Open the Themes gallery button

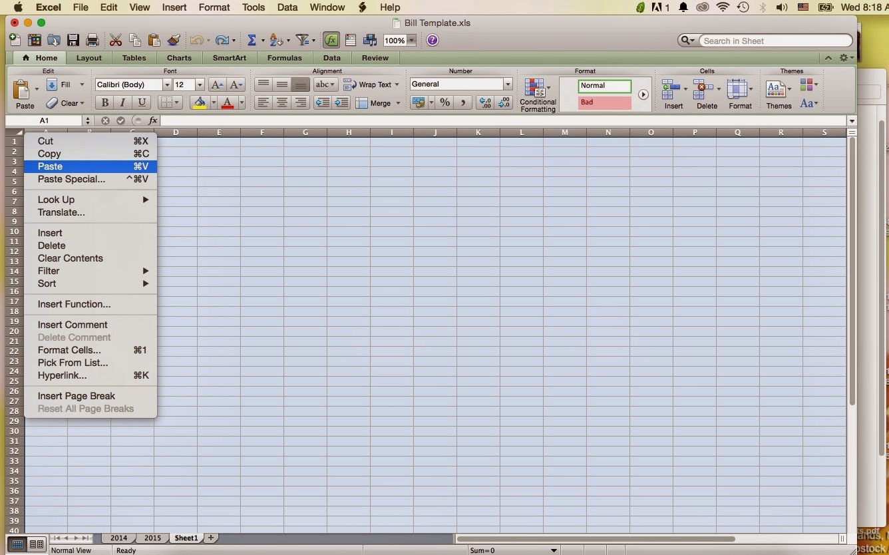click(779, 94)
